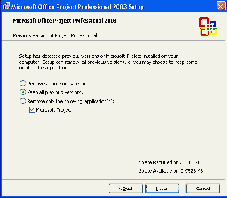Click the Microsoft Office logo
Image resolution: width=227 pixels, height=198 pixels.
tap(208, 27)
